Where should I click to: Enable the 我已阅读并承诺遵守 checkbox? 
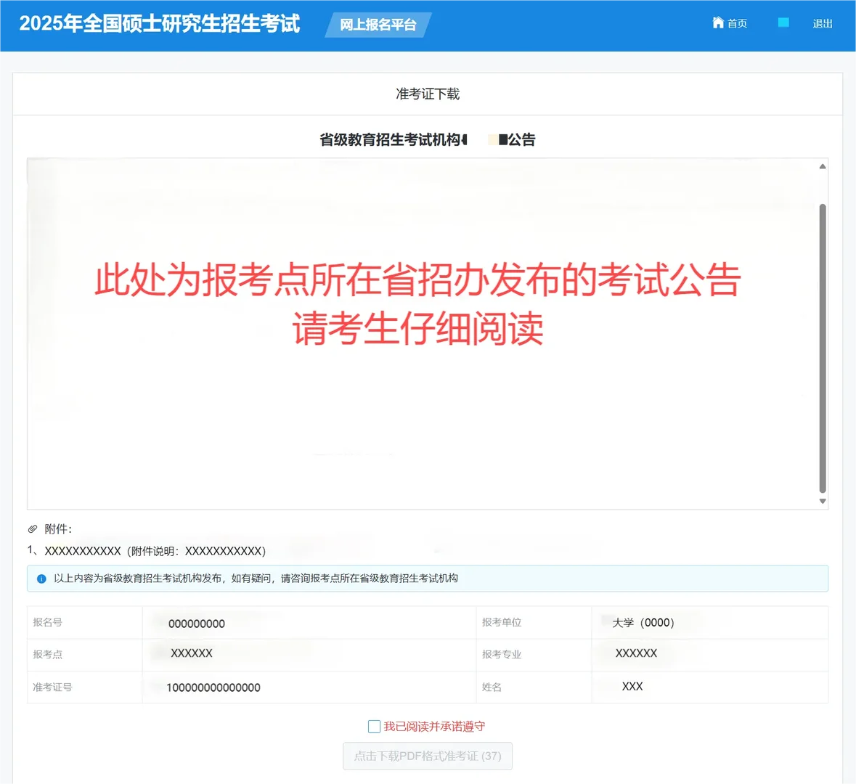click(x=374, y=726)
